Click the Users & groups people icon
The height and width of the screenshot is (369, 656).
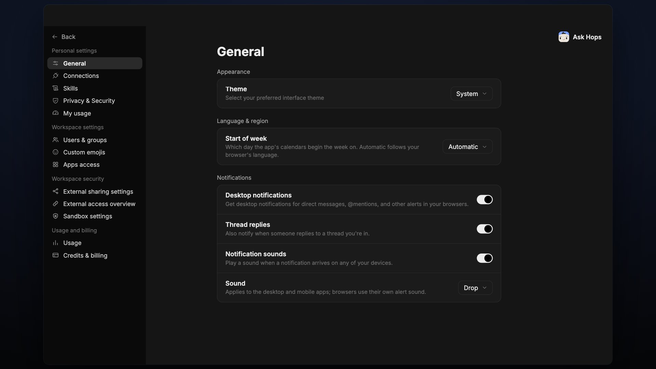click(55, 140)
